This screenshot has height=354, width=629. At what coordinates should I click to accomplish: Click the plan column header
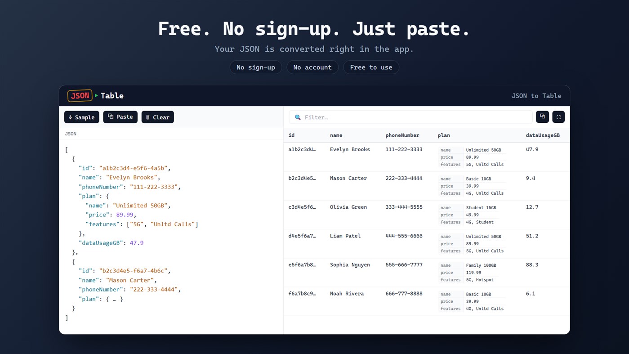(x=444, y=135)
